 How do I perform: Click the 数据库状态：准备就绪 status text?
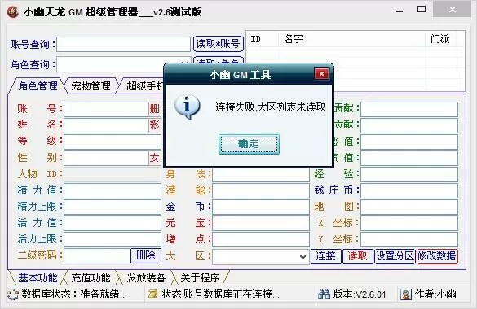pos(74,294)
